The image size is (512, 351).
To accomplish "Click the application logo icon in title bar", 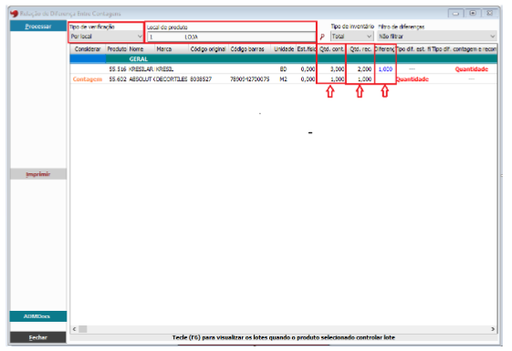I will (x=14, y=14).
